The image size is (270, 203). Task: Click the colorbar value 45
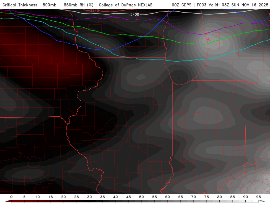(x=129, y=197)
